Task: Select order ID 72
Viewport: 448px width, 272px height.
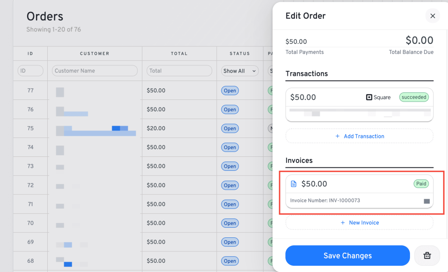Action: click(30, 185)
